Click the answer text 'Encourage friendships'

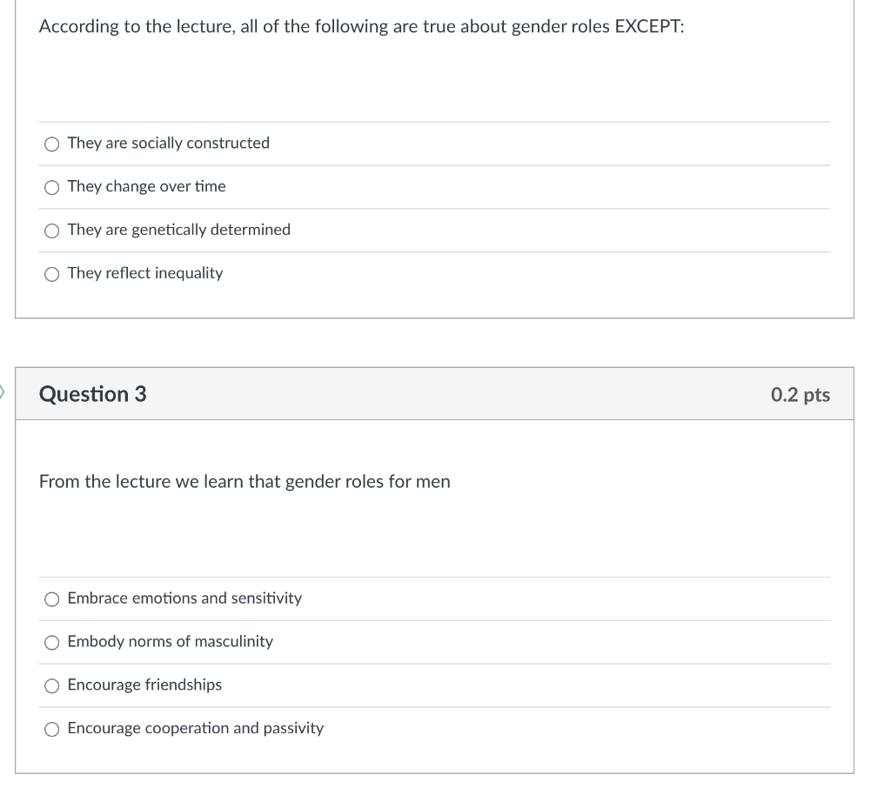pyautogui.click(x=144, y=685)
